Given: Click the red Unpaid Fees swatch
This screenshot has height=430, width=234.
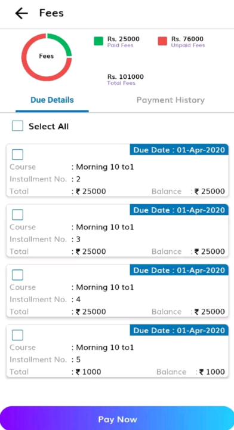Looking at the screenshot, I should click(x=162, y=41).
